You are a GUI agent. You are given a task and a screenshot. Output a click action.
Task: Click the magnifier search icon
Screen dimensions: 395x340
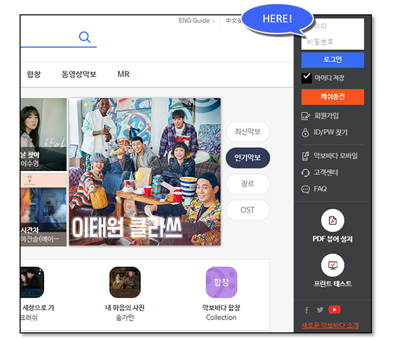[x=85, y=37]
